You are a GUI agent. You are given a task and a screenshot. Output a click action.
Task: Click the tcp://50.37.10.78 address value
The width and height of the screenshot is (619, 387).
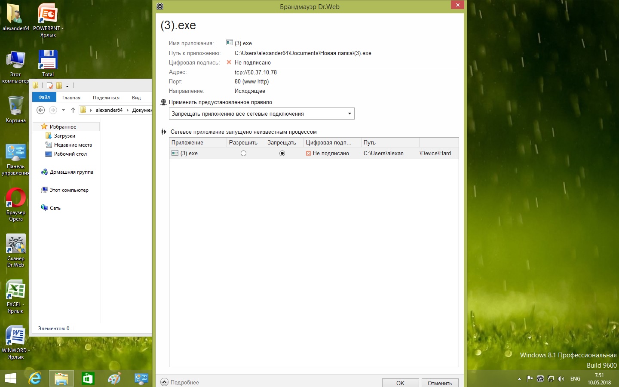click(x=256, y=72)
